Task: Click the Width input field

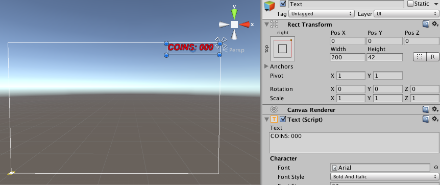Action: pyautogui.click(x=348, y=57)
